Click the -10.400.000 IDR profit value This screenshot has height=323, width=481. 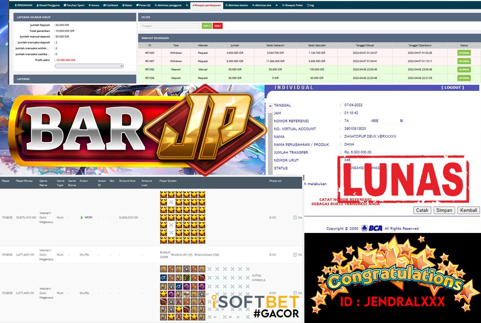66,60
